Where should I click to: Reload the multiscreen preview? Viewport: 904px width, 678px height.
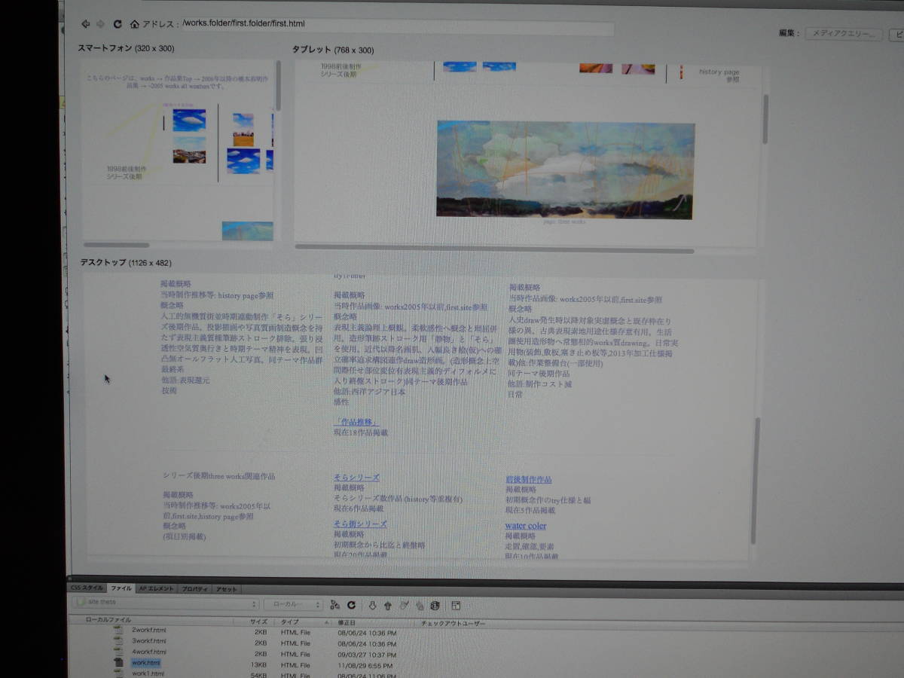[x=118, y=24]
